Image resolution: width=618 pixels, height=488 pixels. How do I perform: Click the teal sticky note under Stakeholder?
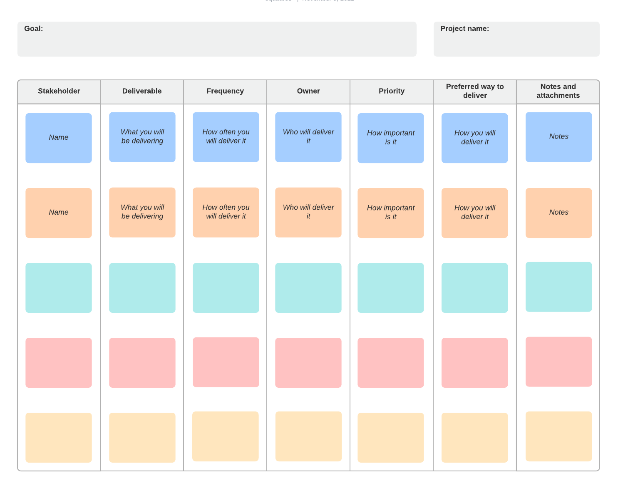tap(59, 287)
